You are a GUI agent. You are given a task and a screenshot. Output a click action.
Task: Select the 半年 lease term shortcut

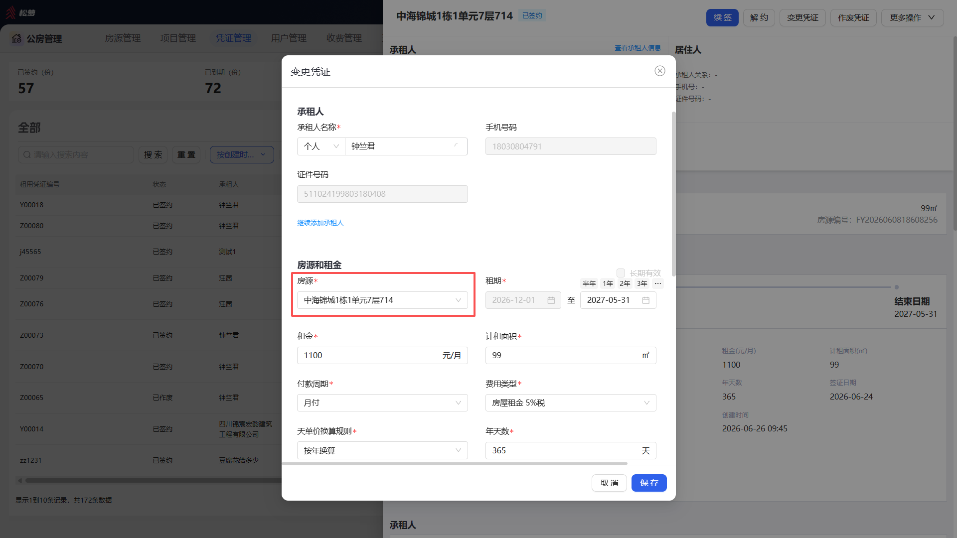click(x=589, y=283)
